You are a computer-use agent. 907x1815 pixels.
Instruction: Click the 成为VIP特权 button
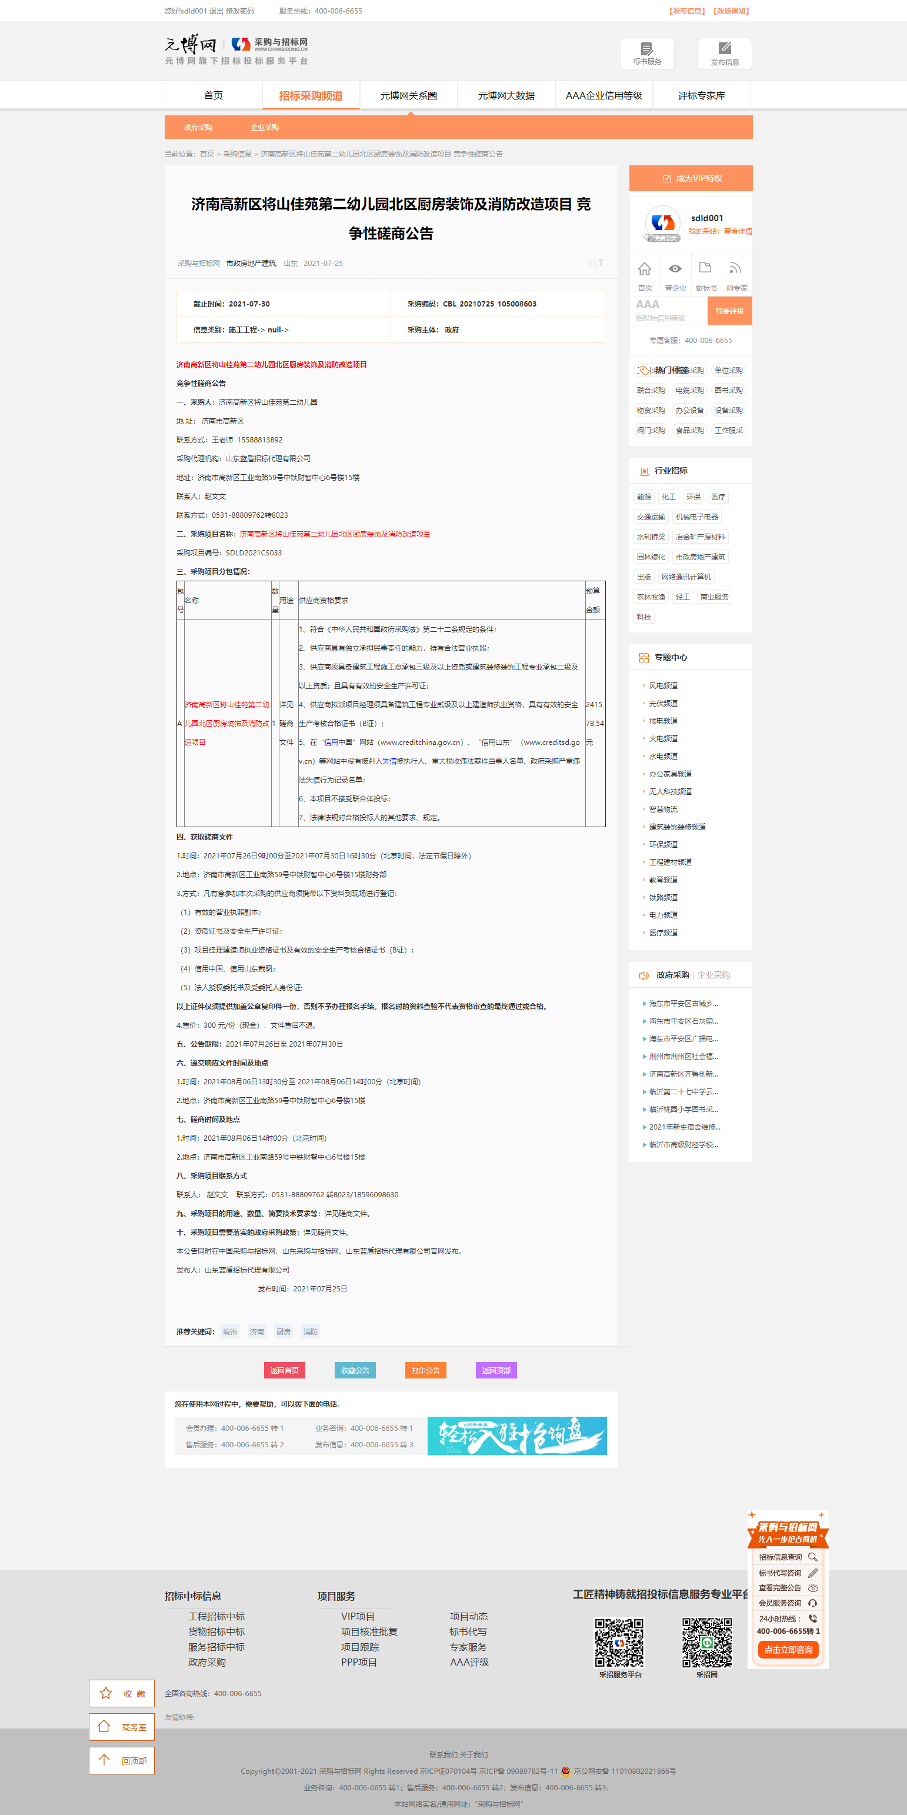coord(691,178)
